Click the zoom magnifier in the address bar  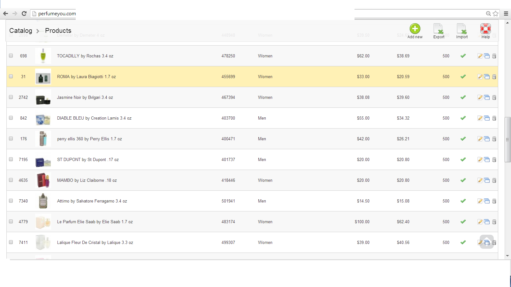tap(488, 13)
